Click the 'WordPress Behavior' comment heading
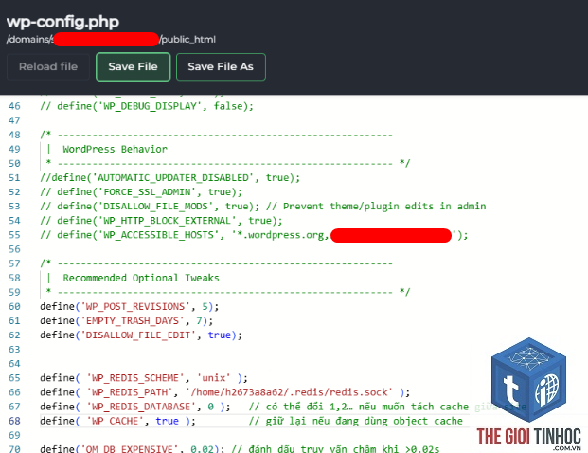The width and height of the screenshot is (588, 453). (x=115, y=149)
